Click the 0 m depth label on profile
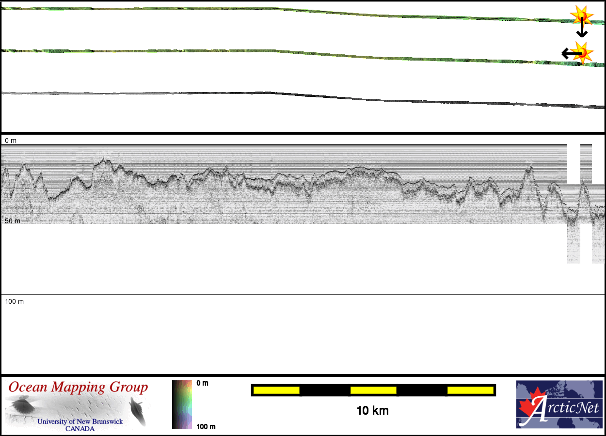 (x=11, y=140)
